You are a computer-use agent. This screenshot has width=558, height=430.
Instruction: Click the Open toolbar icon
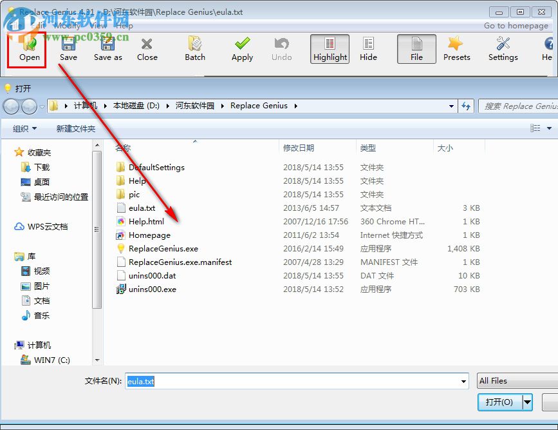point(29,49)
